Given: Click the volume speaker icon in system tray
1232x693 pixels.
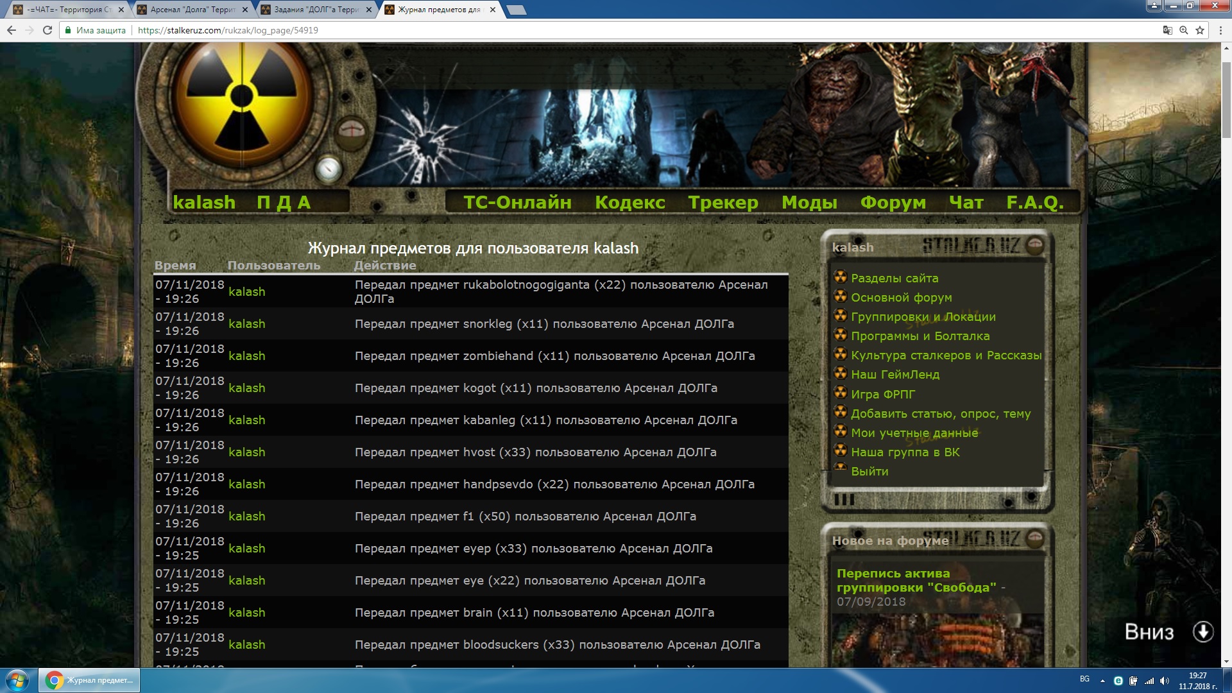Looking at the screenshot, I should point(1164,681).
